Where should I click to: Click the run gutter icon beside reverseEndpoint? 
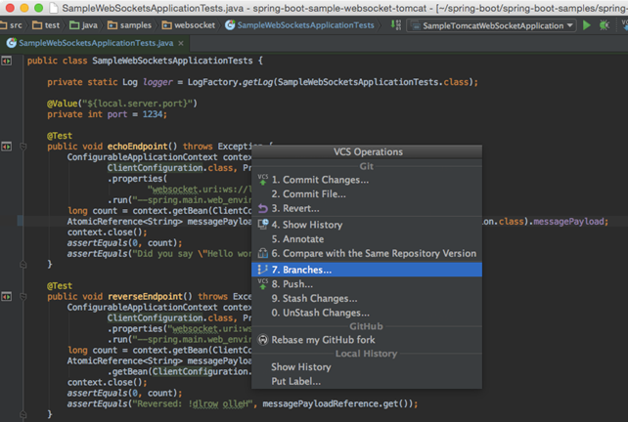pos(7,296)
